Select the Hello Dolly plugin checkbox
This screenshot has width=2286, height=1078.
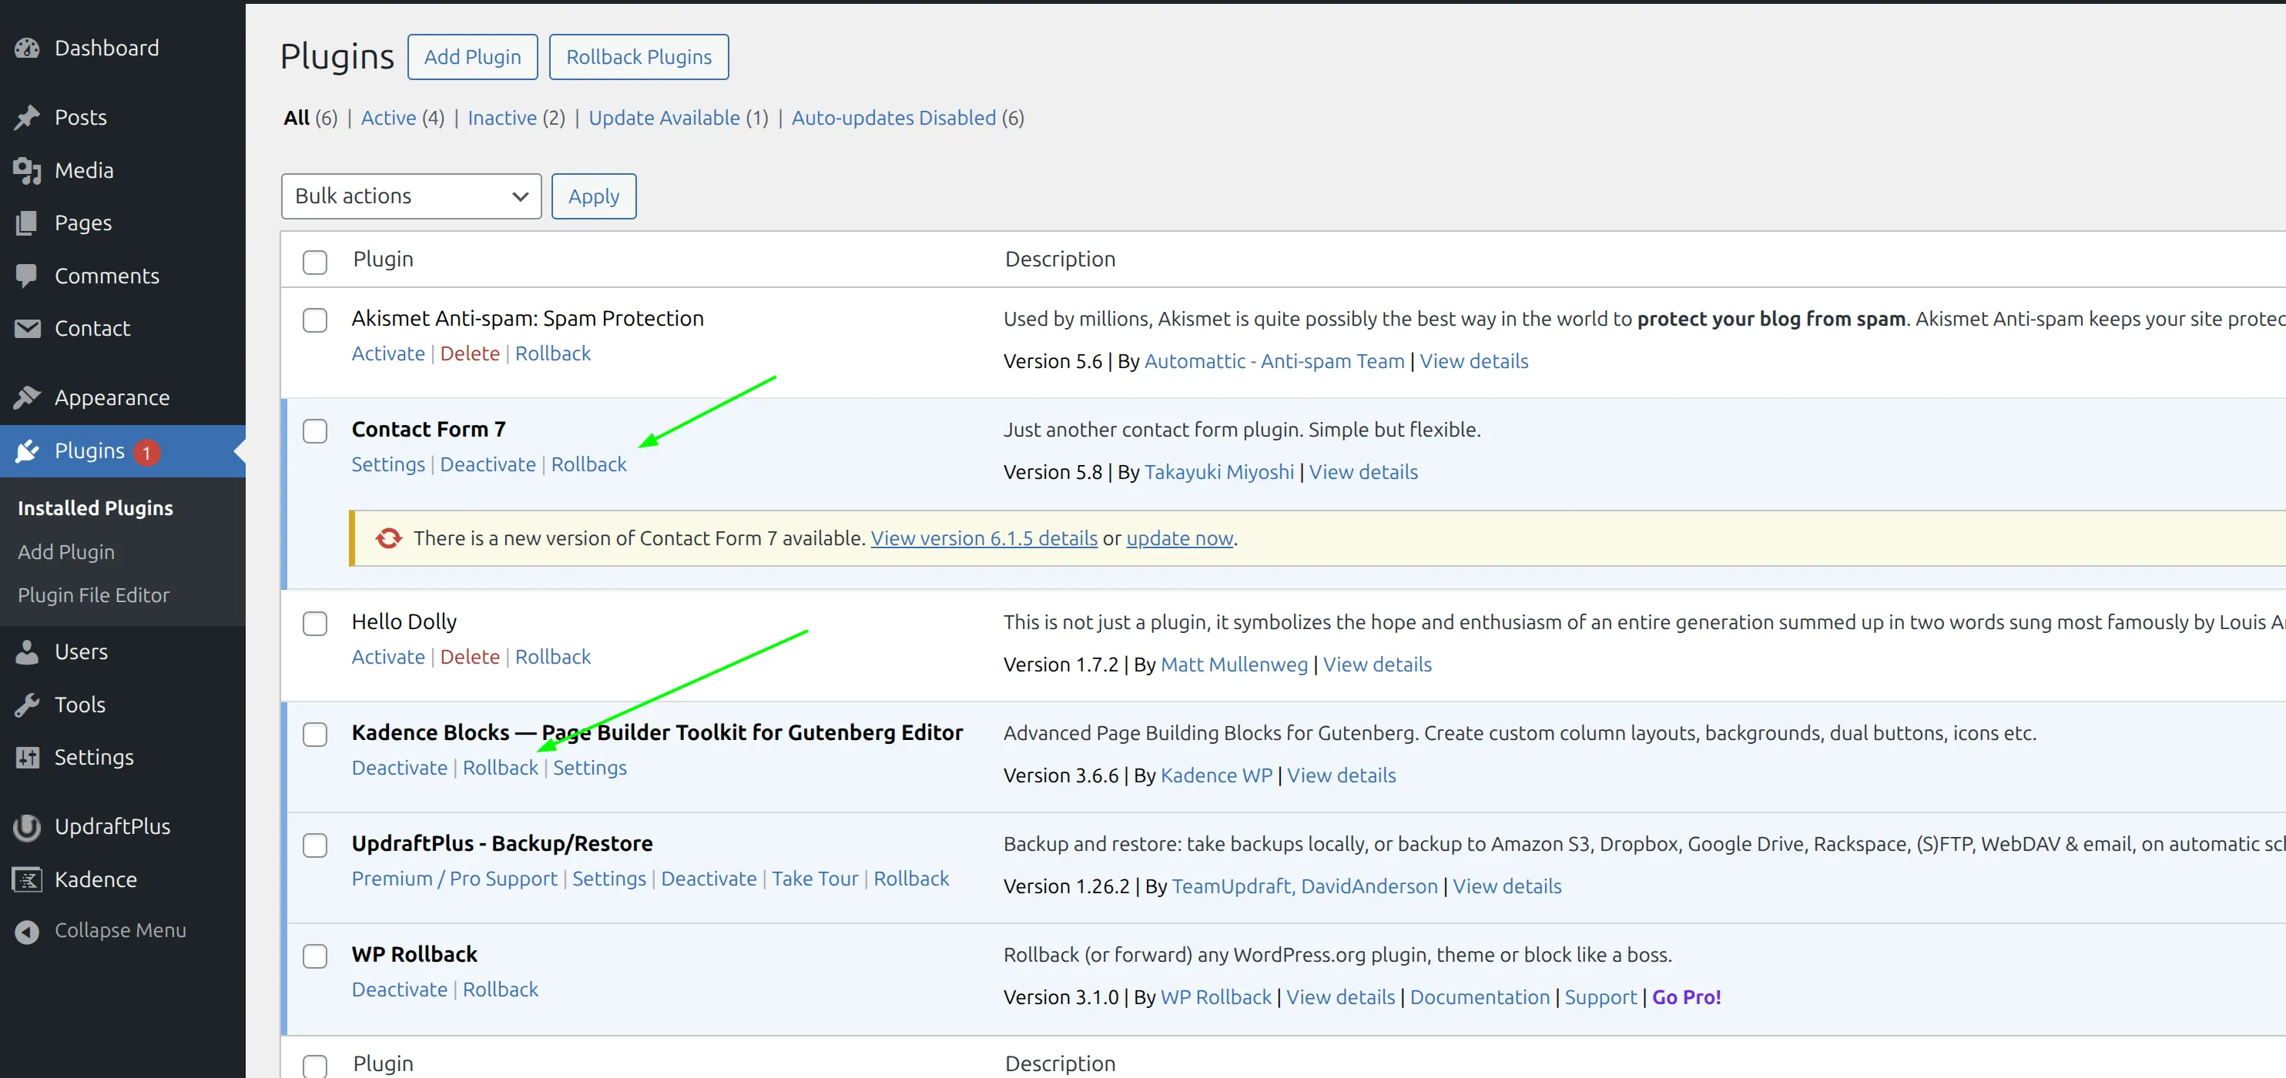coord(315,624)
